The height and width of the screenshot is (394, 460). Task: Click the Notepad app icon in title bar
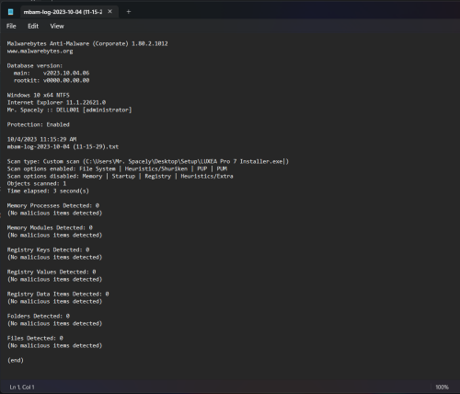click(x=10, y=12)
